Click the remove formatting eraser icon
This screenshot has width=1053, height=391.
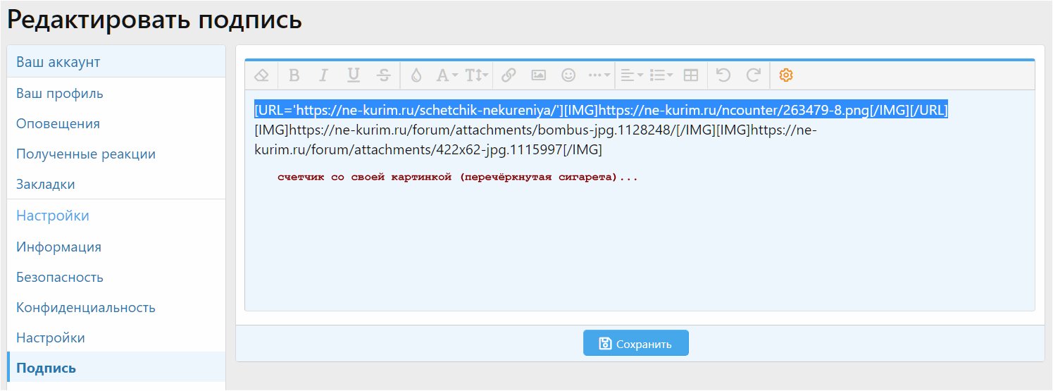tap(261, 75)
